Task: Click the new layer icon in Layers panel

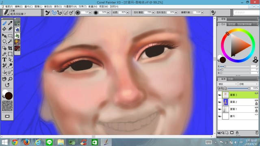Action: click(x=227, y=133)
